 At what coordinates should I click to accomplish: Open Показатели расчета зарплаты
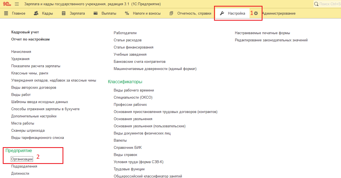coord(36,66)
